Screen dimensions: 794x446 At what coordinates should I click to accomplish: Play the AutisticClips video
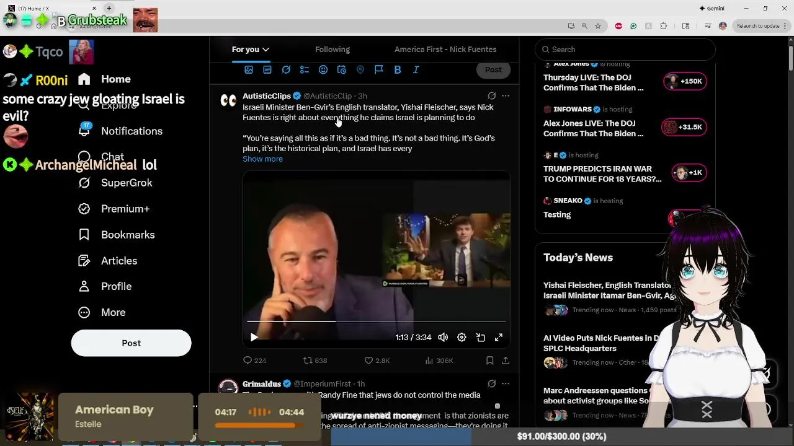(x=254, y=337)
